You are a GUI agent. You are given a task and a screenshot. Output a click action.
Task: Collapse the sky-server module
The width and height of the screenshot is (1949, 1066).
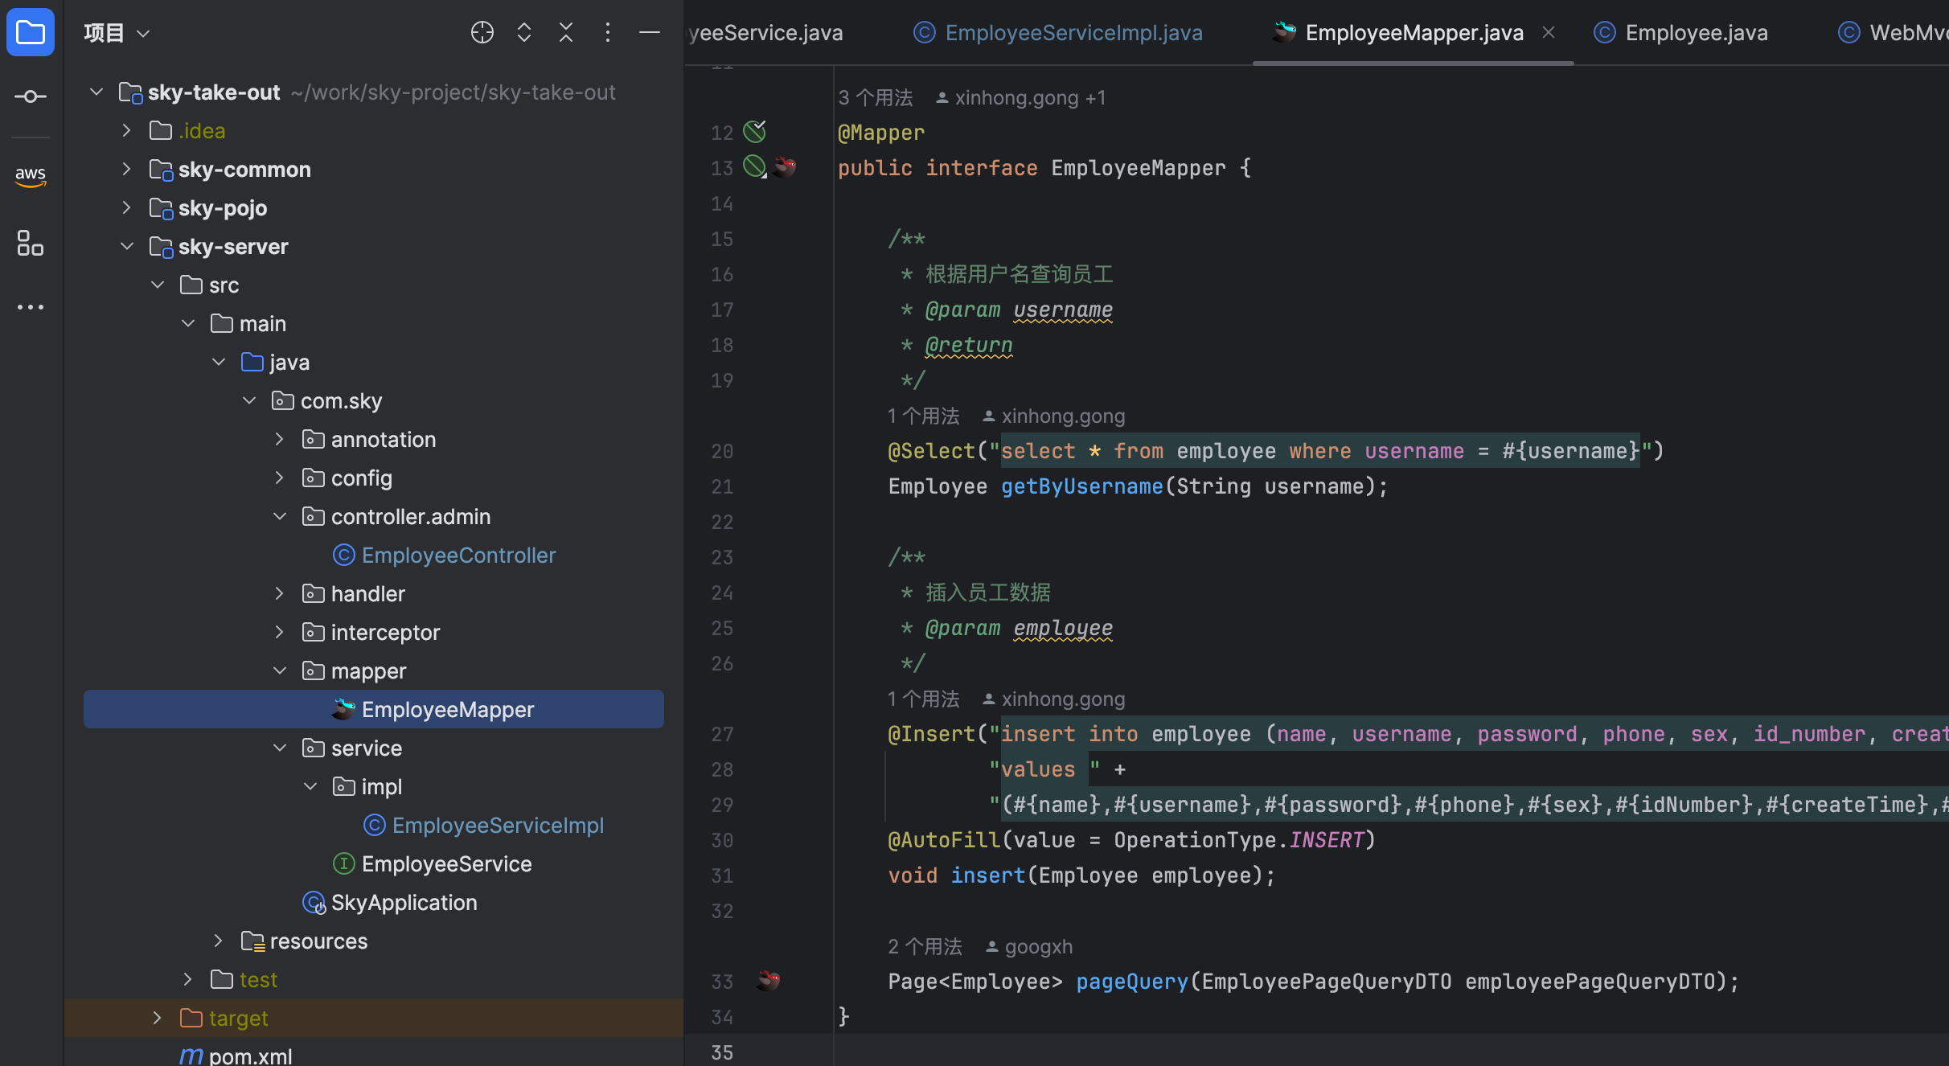pos(127,246)
